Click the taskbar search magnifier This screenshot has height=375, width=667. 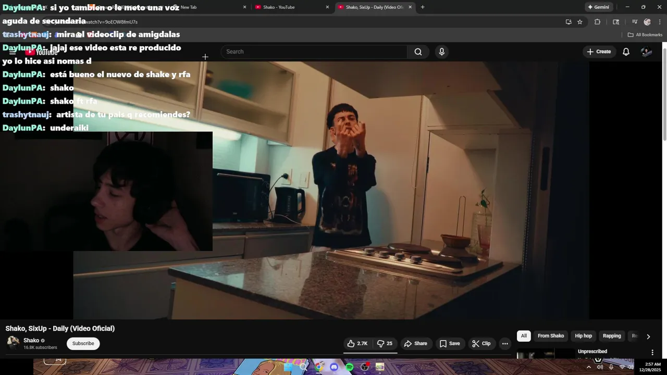303,367
